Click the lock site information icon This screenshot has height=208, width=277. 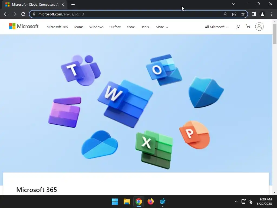pyautogui.click(x=34, y=14)
